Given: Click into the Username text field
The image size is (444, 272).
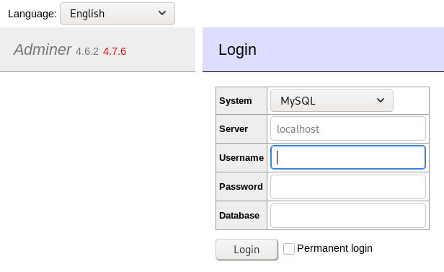Looking at the screenshot, I should coord(348,157).
